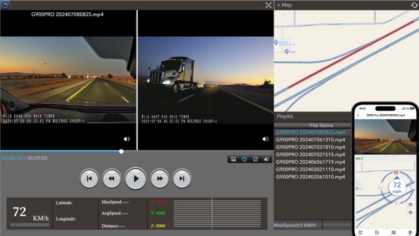The width and height of the screenshot is (419, 236).
Task: Click the red X: 0000 sensor value
Action: click(158, 202)
